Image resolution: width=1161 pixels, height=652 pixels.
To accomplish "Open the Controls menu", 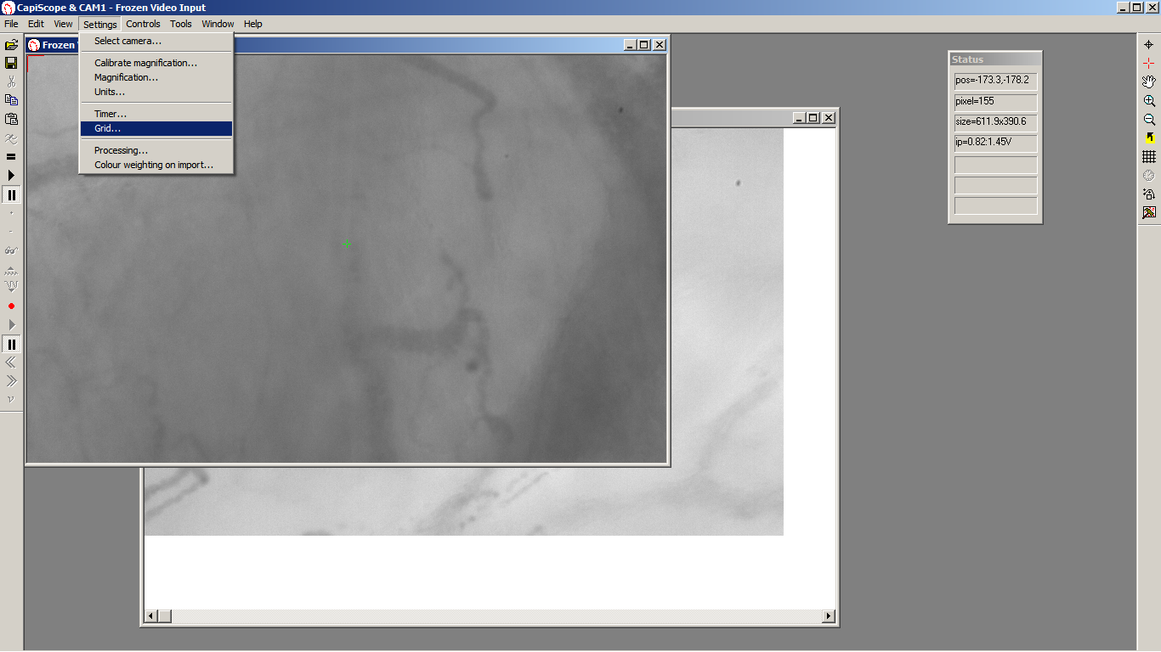I will pyautogui.click(x=143, y=24).
